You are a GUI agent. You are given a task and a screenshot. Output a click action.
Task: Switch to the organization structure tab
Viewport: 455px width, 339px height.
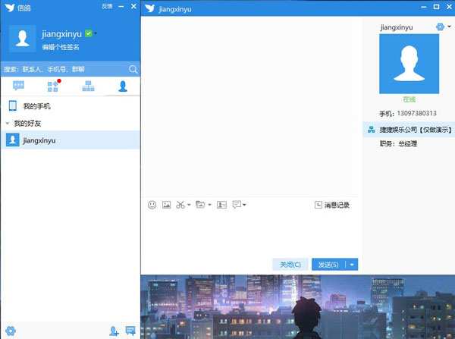[88, 86]
